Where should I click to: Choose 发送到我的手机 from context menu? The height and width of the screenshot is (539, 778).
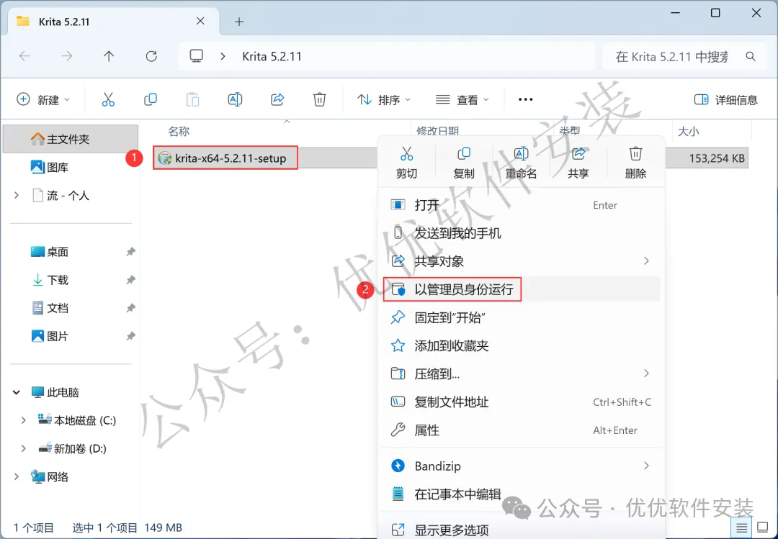(521, 233)
